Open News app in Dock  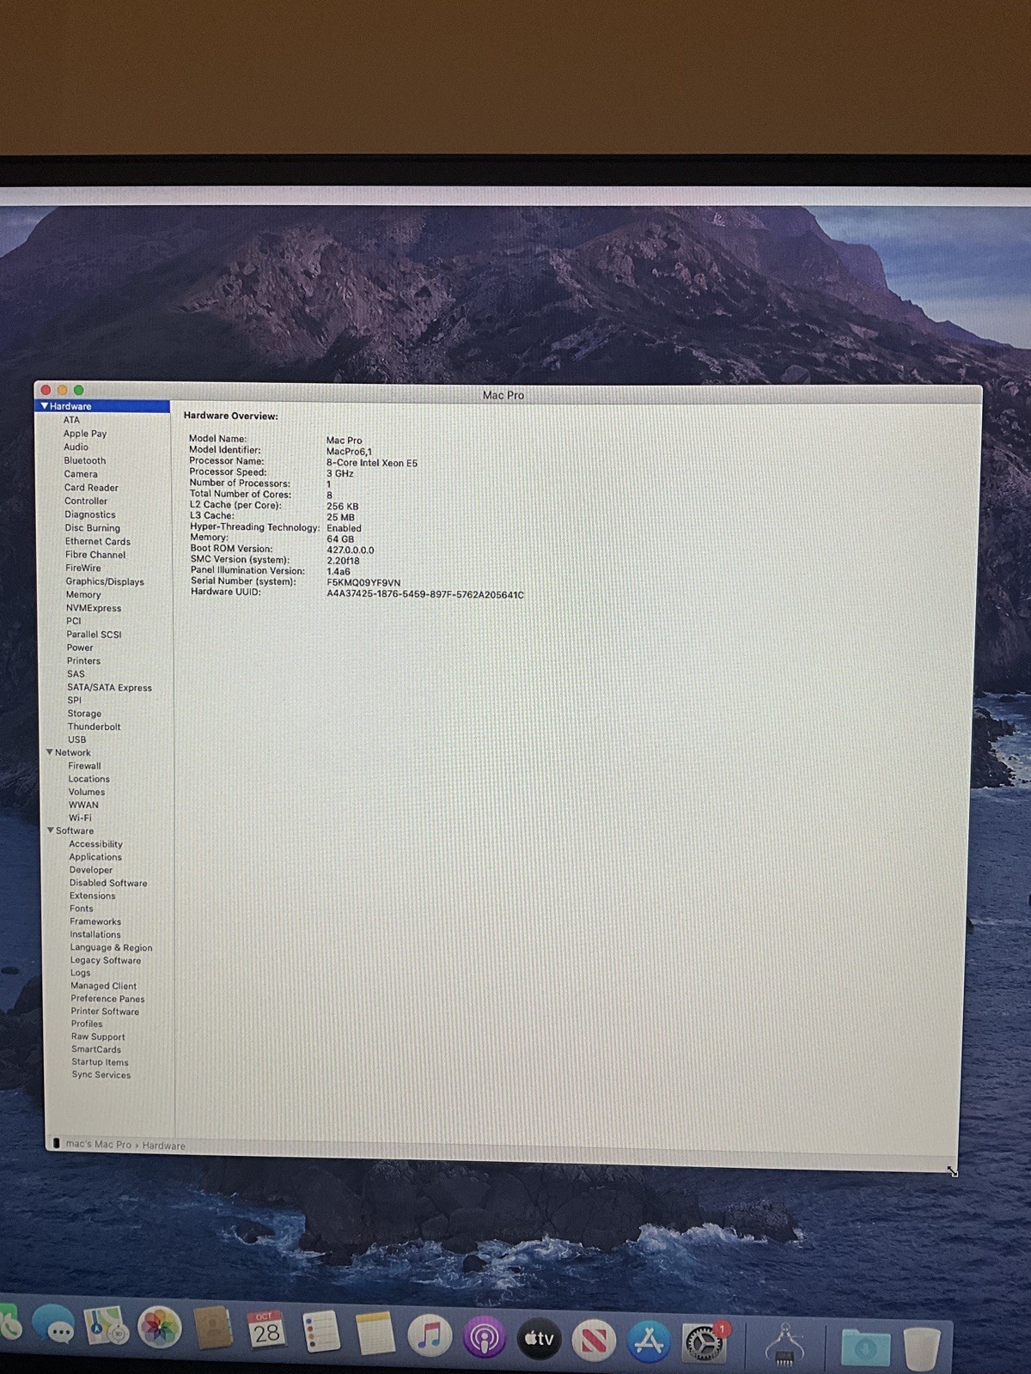coord(594,1340)
